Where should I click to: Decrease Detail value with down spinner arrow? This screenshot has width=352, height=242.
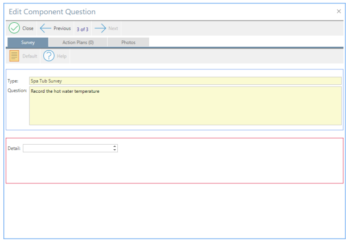pyautogui.click(x=115, y=150)
